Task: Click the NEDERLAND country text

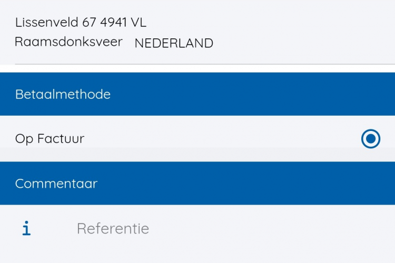Action: pos(174,43)
